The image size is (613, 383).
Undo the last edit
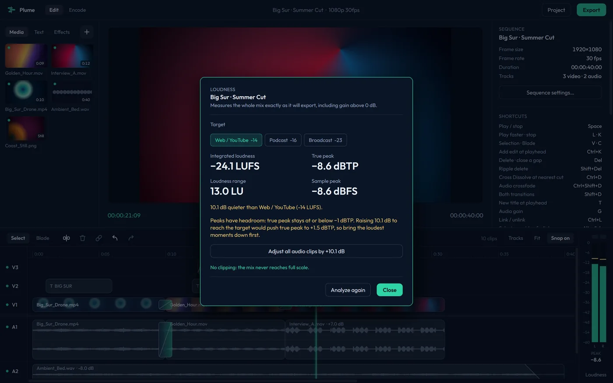tap(115, 238)
